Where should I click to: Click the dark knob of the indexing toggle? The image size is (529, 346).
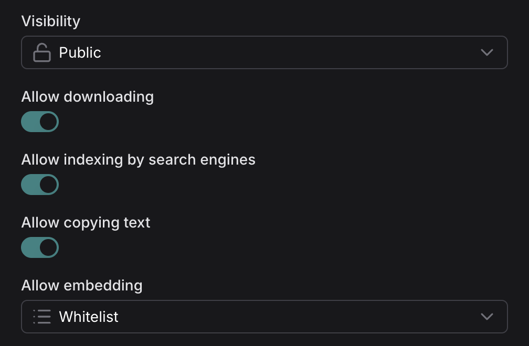(x=48, y=185)
